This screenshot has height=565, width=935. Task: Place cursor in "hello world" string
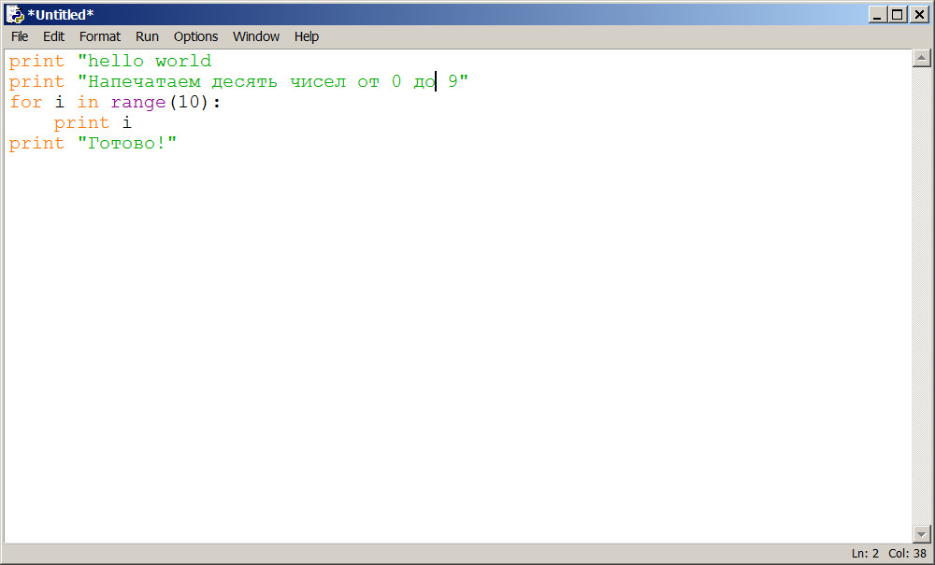coord(150,62)
